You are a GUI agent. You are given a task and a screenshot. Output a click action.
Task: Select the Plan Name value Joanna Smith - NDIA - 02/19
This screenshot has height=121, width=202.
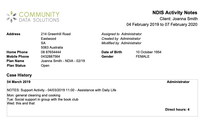coord(63,61)
